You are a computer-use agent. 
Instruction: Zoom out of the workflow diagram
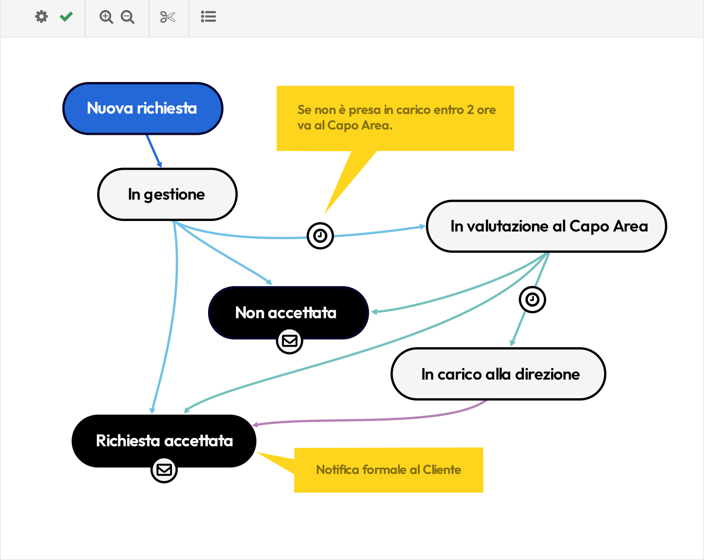coord(128,17)
